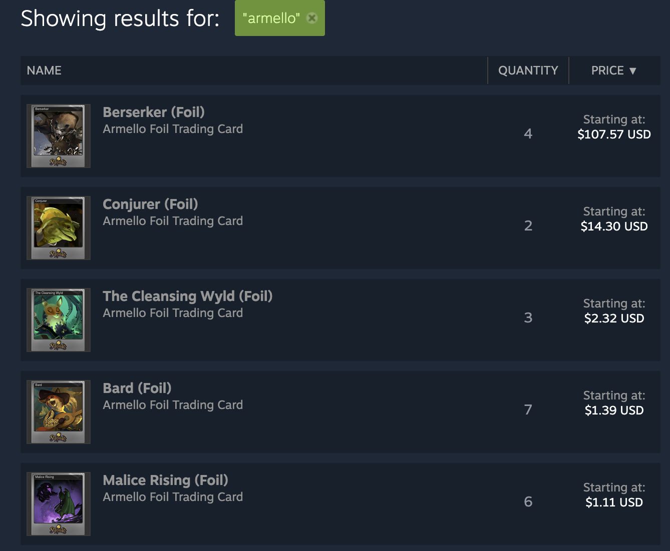670x551 pixels.
Task: Click the Conjurer (Foil) card thumbnail
Action: (58, 227)
